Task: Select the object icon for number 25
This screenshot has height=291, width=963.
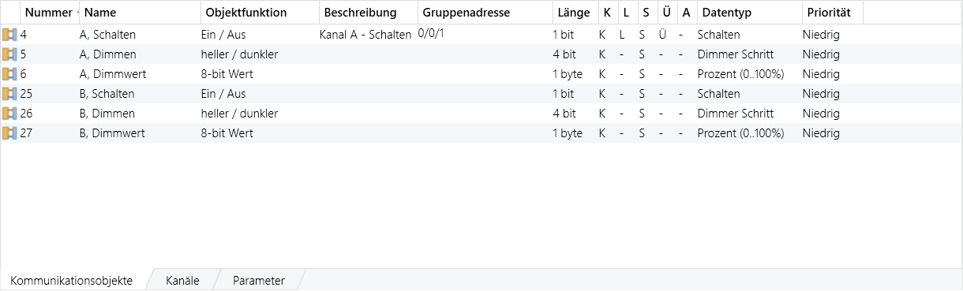Action: pos(9,94)
